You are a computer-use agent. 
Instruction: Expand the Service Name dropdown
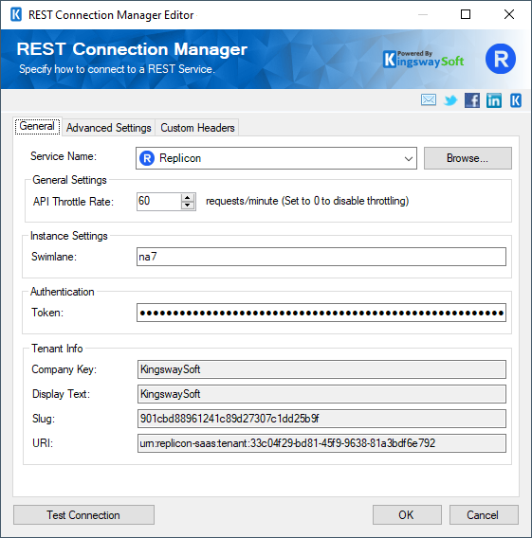pyautogui.click(x=408, y=158)
